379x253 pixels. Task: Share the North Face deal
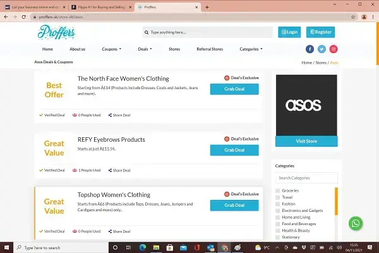pyautogui.click(x=119, y=115)
